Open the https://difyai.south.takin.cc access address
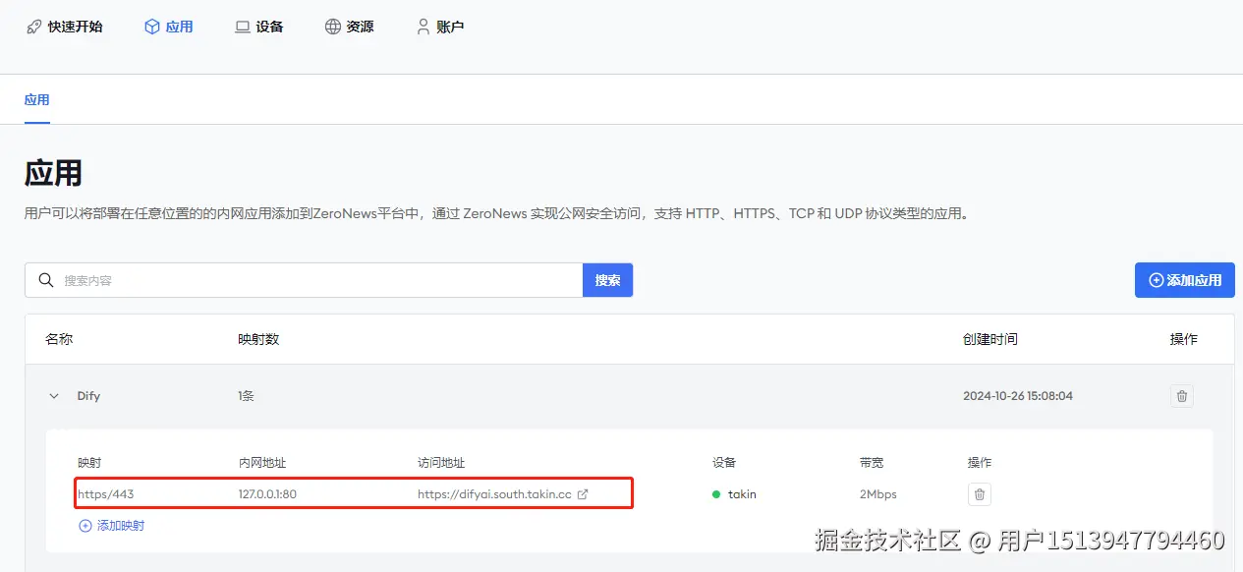The image size is (1243, 572). tap(494, 494)
